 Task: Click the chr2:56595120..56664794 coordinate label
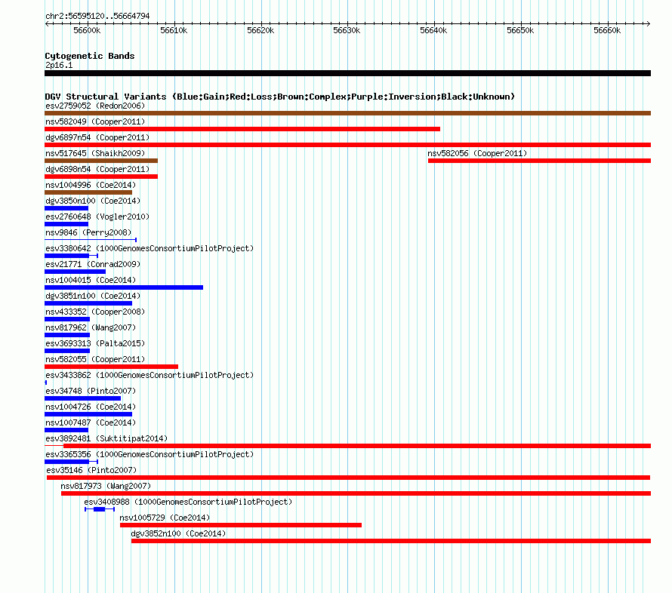coord(97,17)
